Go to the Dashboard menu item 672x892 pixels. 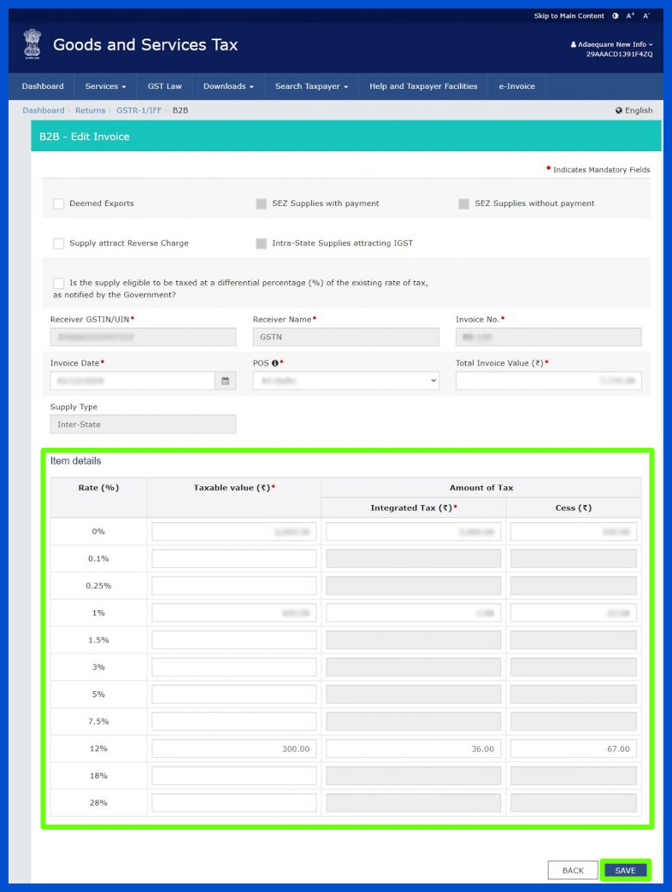[x=43, y=86]
